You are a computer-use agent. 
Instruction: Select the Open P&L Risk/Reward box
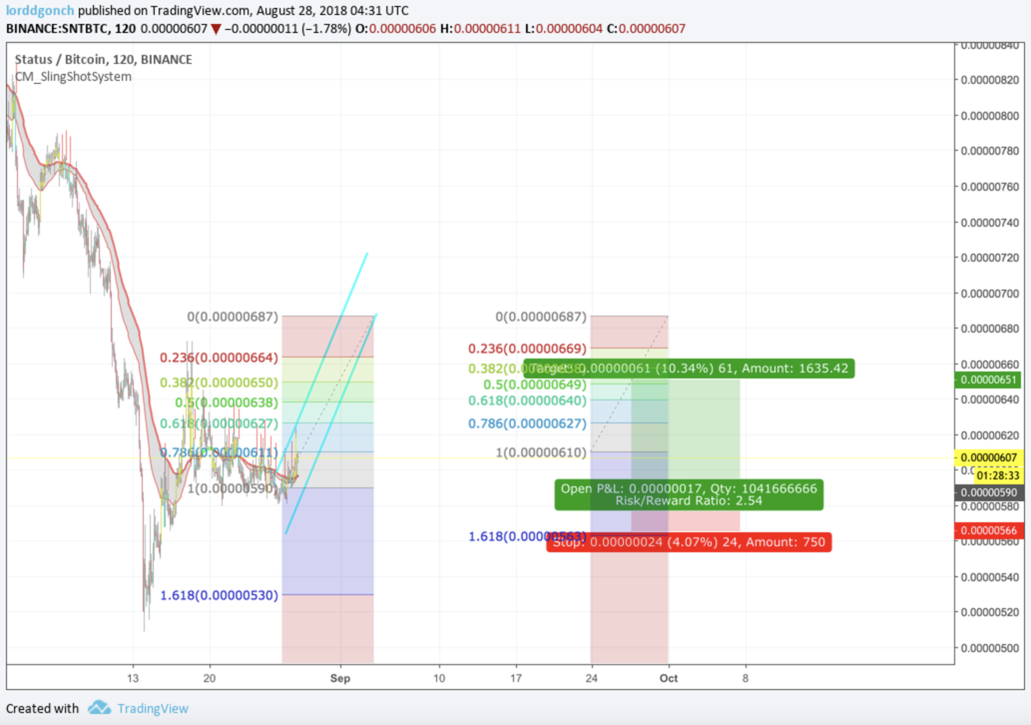click(x=689, y=495)
